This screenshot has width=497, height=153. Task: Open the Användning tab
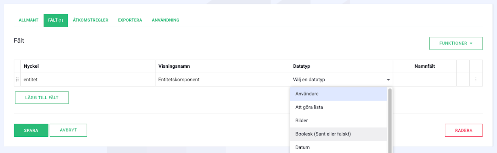pos(165,20)
